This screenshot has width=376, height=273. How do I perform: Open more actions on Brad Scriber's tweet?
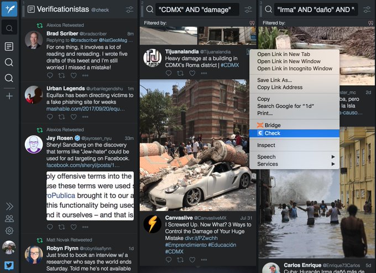85,75
